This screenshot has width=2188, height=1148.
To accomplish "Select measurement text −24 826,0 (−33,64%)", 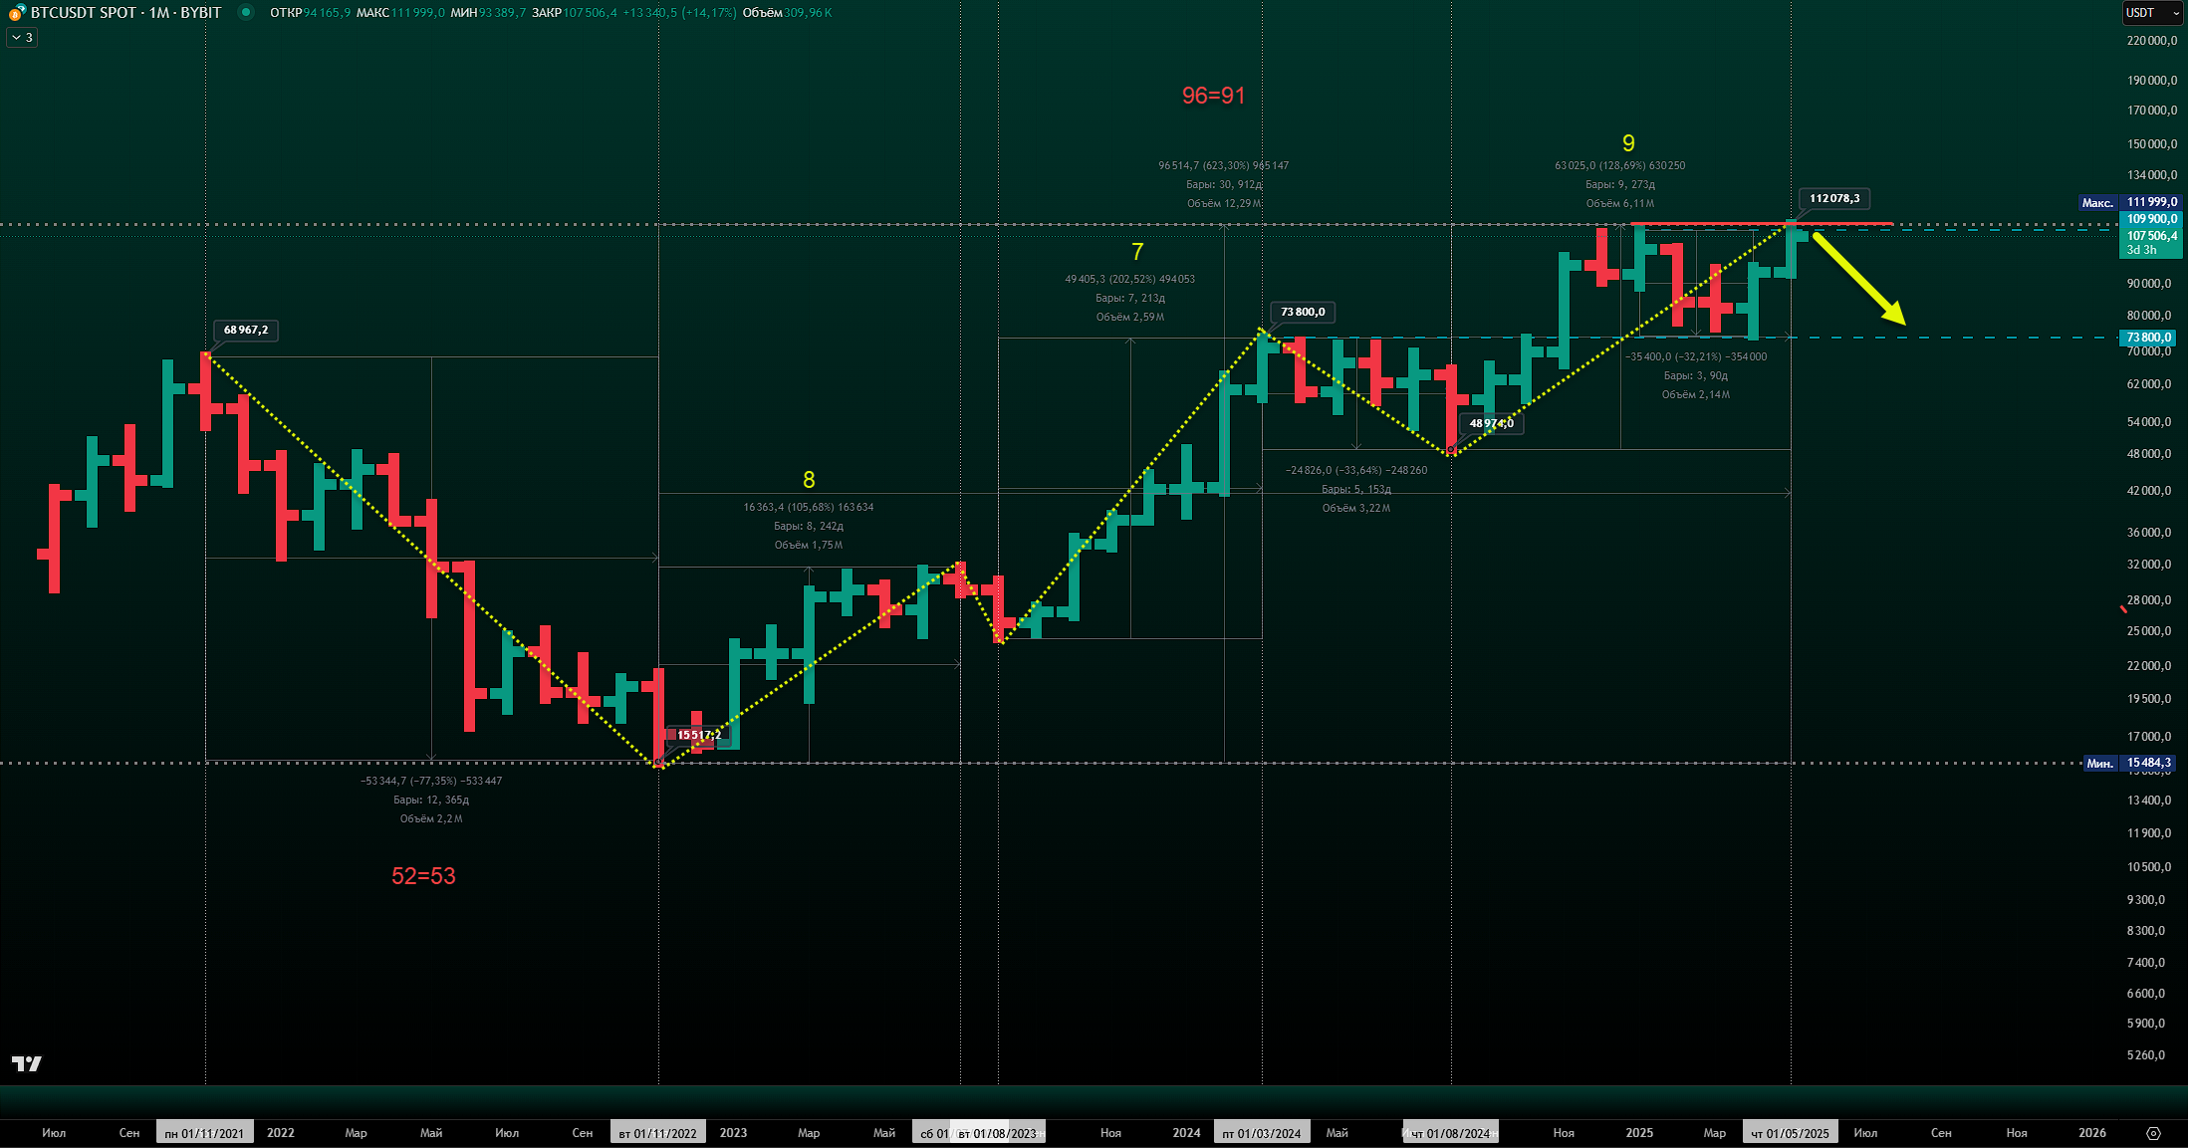I will coord(1356,470).
